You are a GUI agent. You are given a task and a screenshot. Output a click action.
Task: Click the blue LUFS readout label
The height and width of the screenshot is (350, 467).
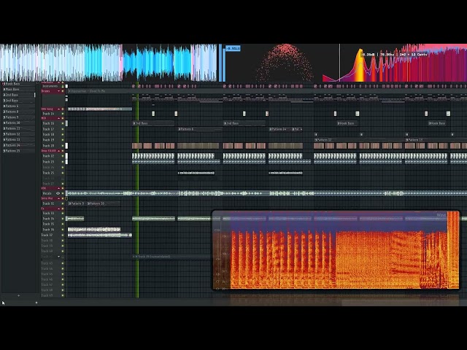tap(233, 48)
